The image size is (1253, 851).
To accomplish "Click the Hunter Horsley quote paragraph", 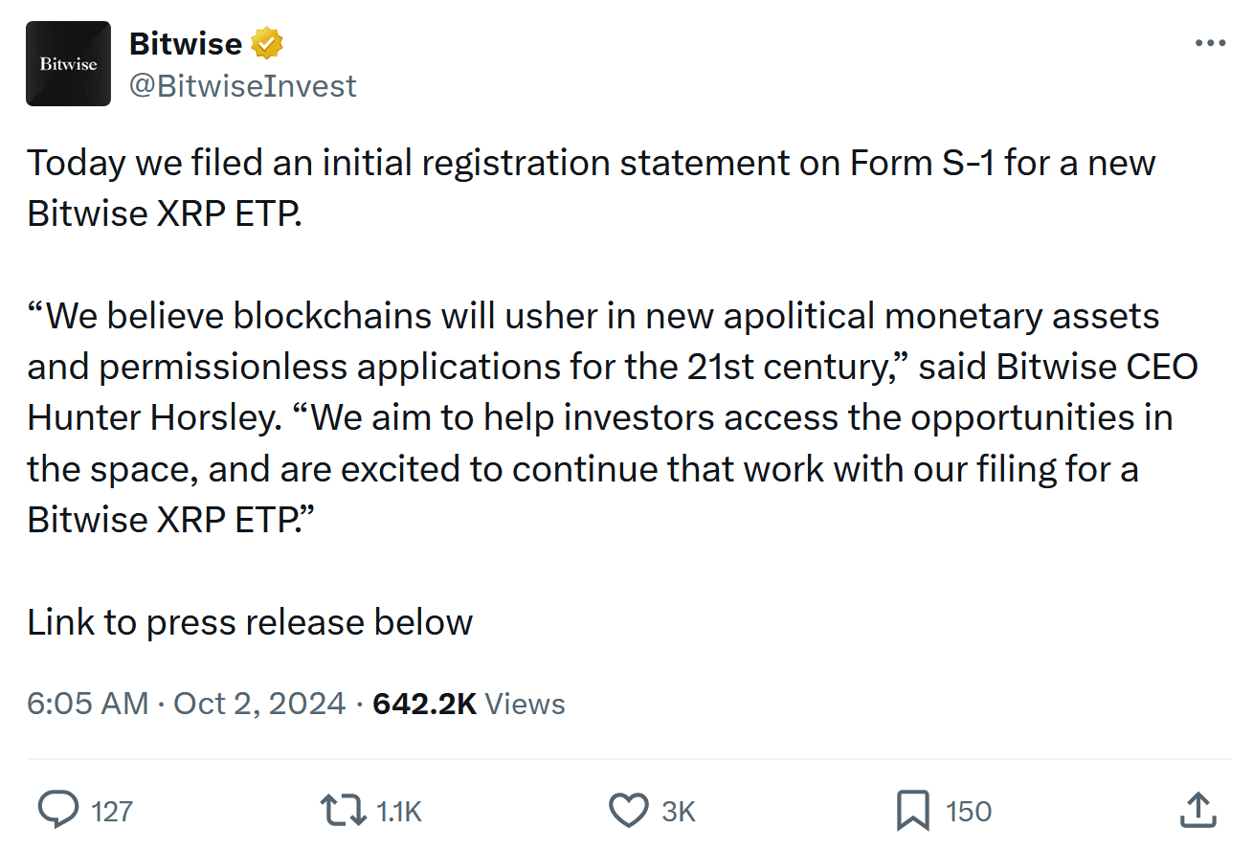I will pos(612,417).
